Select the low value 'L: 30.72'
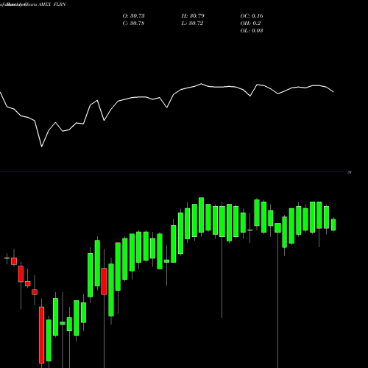Screen dimensions: 368x368 [192, 24]
